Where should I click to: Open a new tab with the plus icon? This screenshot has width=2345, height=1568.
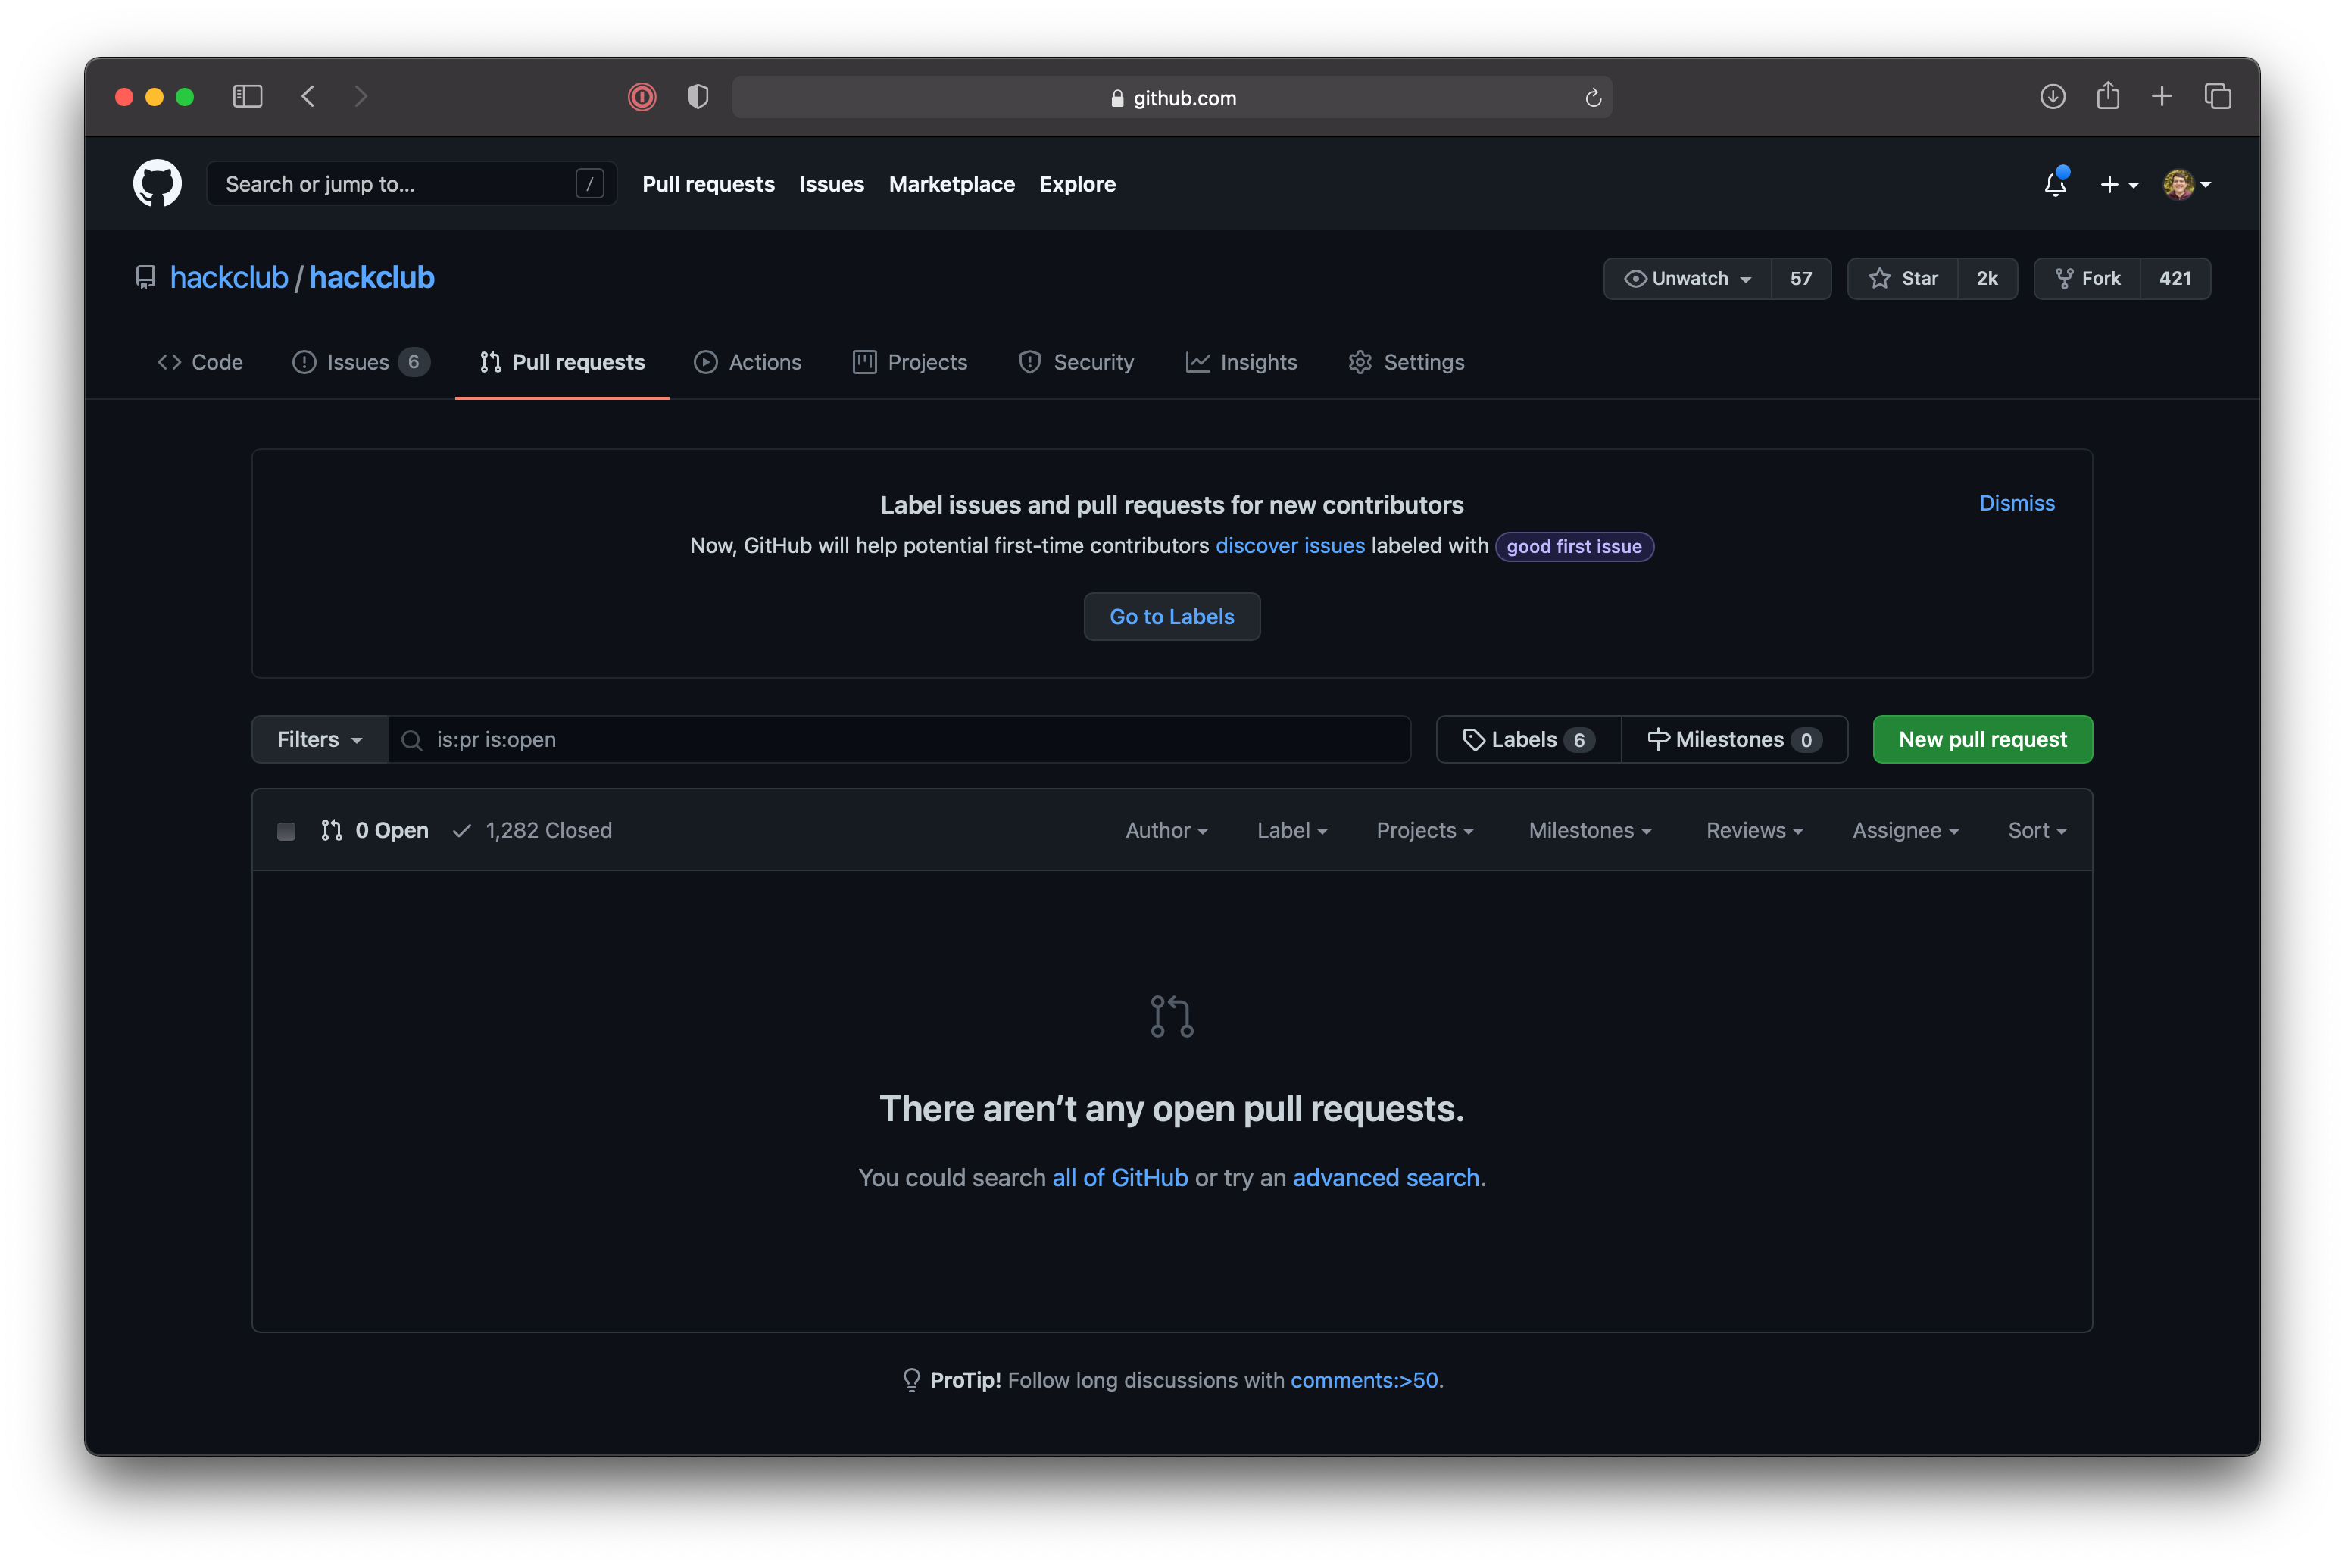tap(2162, 97)
